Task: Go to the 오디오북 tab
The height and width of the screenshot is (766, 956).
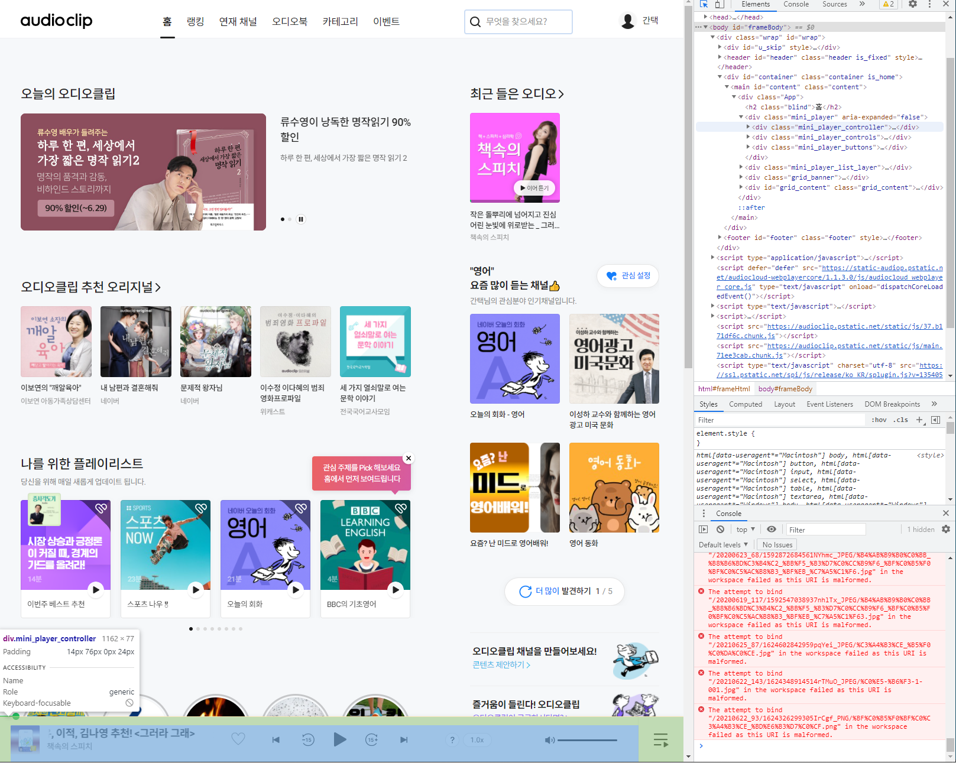Action: (x=290, y=21)
